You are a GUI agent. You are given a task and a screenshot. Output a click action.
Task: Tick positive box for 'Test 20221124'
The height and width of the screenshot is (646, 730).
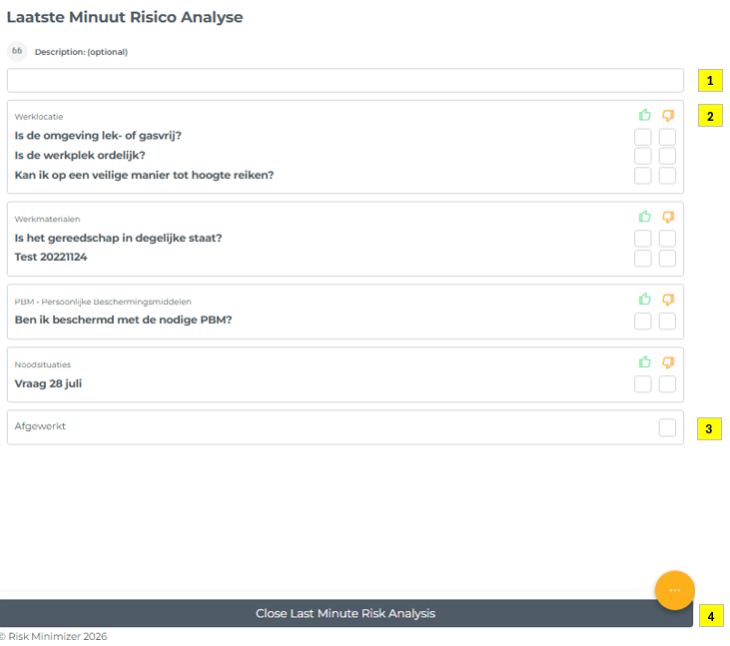pyautogui.click(x=643, y=258)
